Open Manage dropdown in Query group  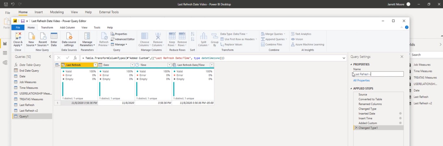(119, 45)
